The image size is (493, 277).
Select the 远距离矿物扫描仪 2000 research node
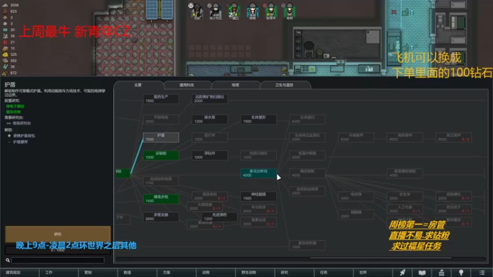tap(210, 99)
